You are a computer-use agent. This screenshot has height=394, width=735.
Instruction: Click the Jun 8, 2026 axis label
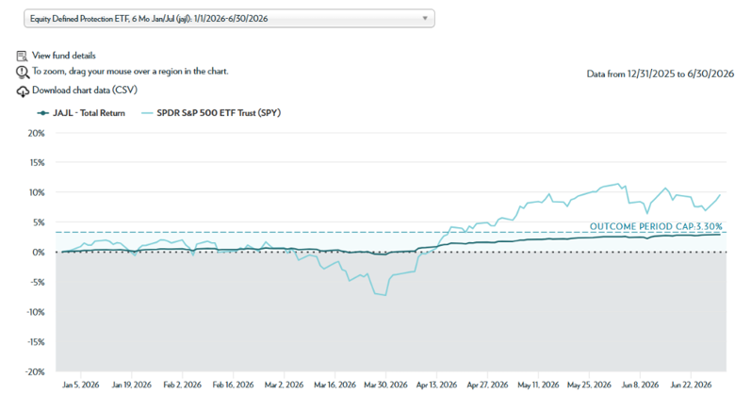[x=640, y=385]
